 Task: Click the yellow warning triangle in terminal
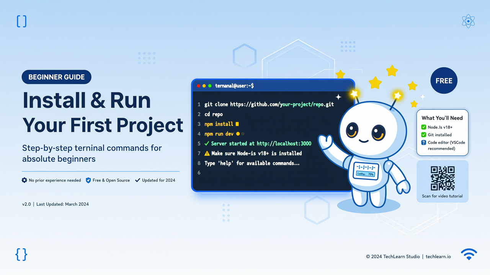207,154
